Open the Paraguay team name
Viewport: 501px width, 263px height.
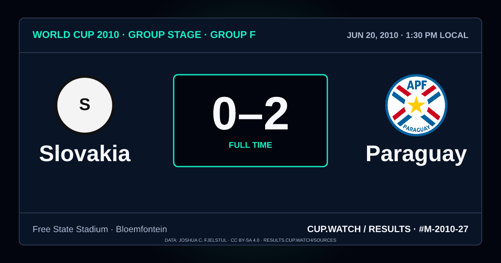[x=416, y=154]
